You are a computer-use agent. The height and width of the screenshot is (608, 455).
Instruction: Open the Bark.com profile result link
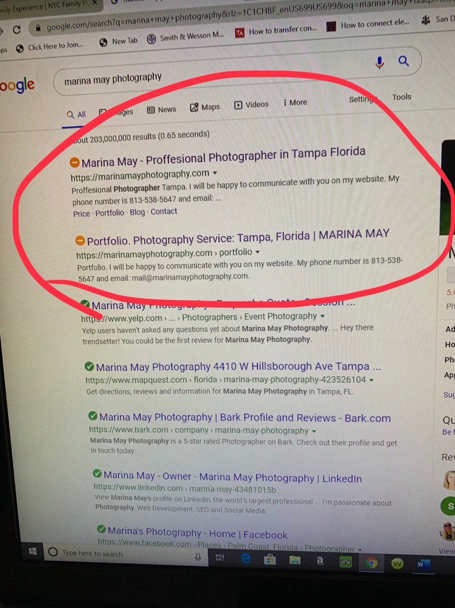point(245,418)
